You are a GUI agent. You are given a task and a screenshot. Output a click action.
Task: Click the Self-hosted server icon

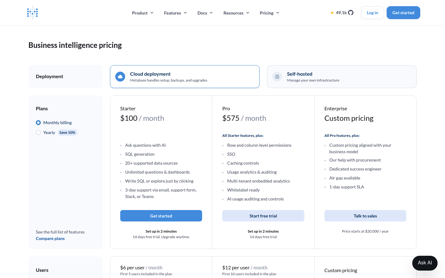(x=277, y=77)
